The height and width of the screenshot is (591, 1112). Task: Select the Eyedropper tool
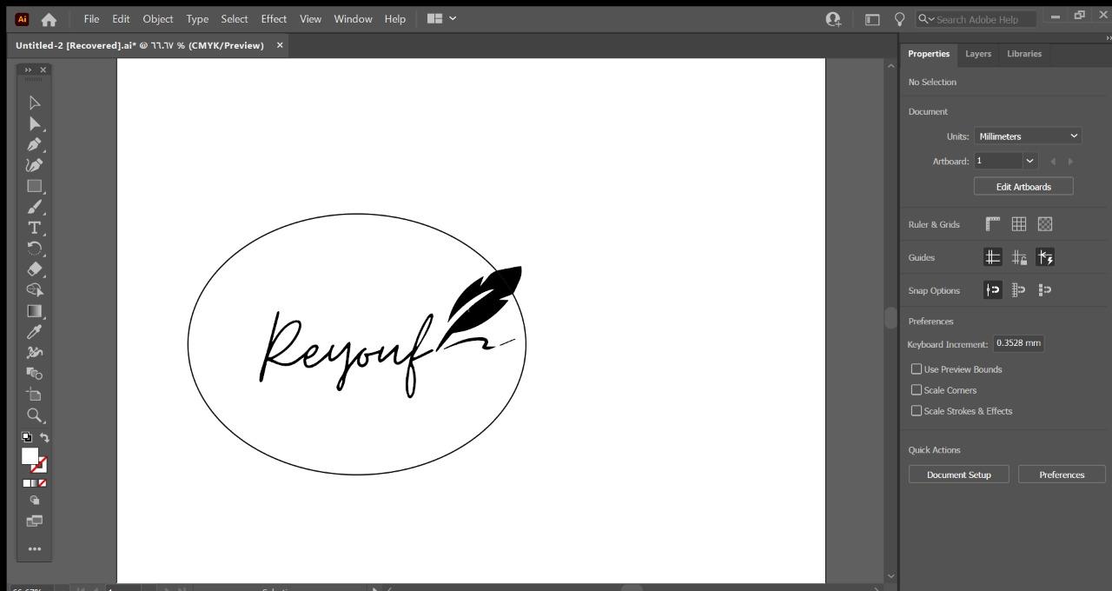pyautogui.click(x=35, y=332)
